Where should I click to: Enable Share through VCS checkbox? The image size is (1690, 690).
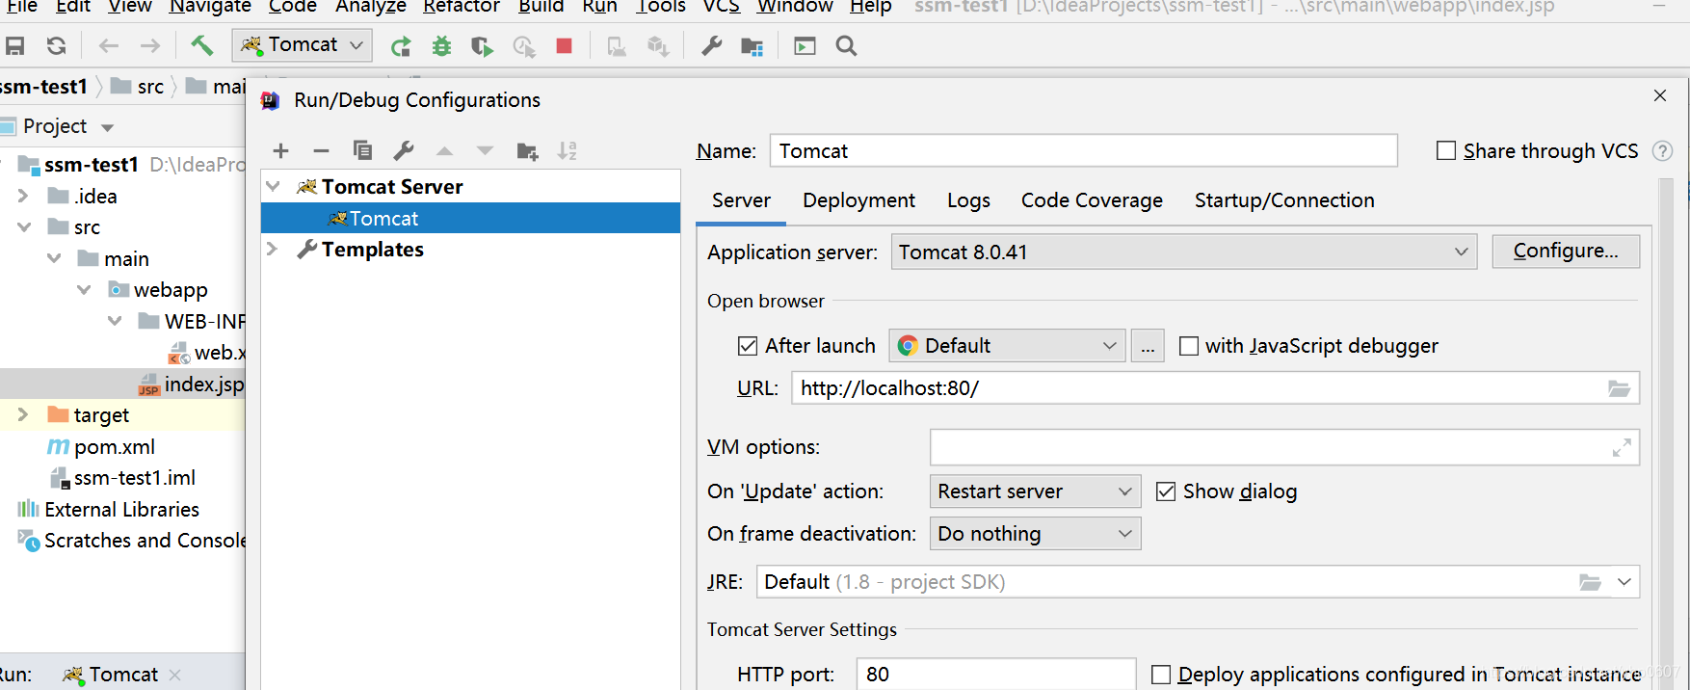1446,150
